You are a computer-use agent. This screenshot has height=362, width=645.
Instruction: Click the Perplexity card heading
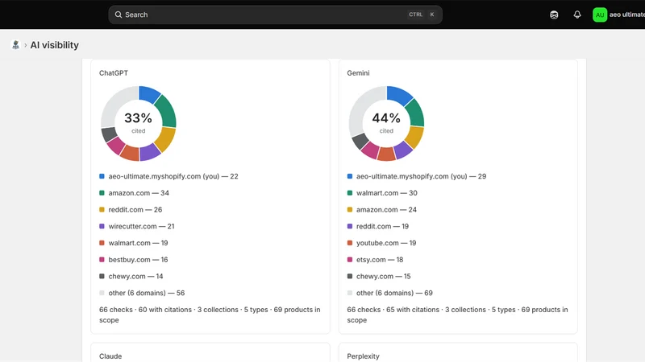[x=363, y=356]
